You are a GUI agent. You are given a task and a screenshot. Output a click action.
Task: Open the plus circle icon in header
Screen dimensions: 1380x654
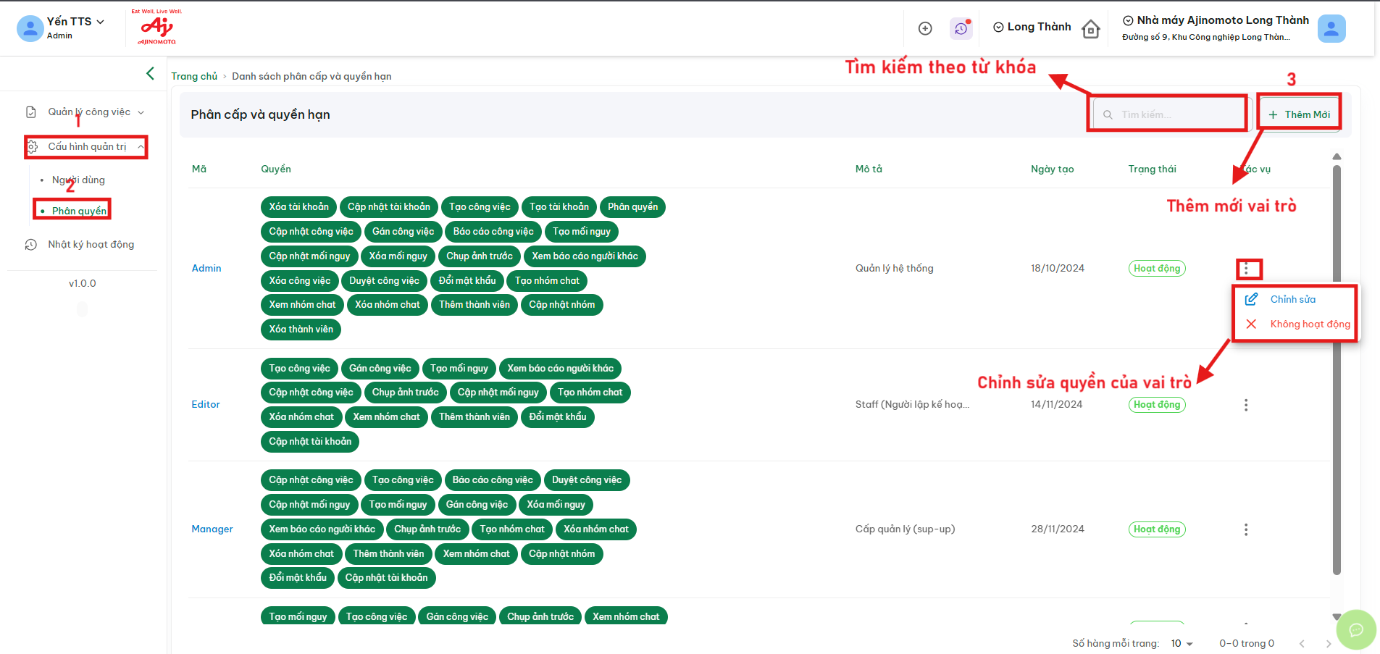click(925, 28)
